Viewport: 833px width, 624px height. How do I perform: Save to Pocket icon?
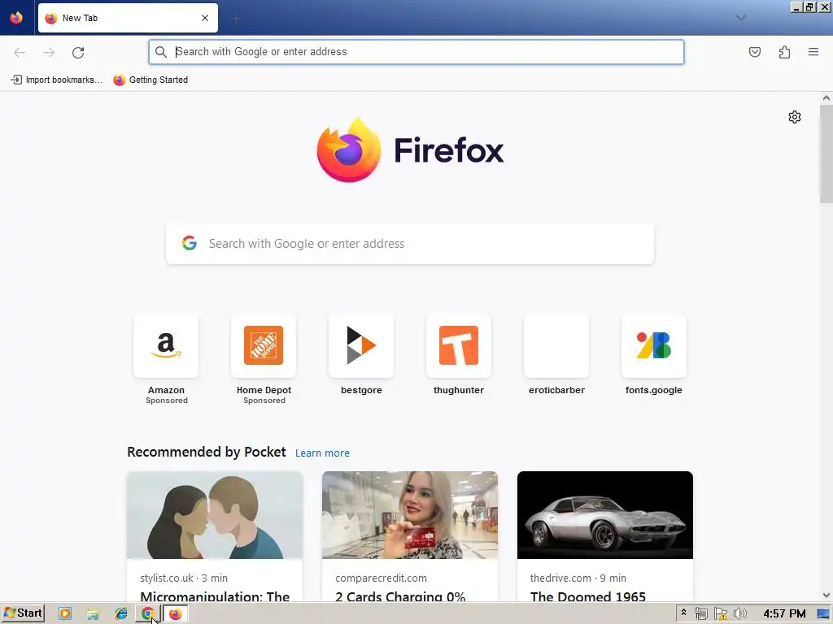[754, 52]
